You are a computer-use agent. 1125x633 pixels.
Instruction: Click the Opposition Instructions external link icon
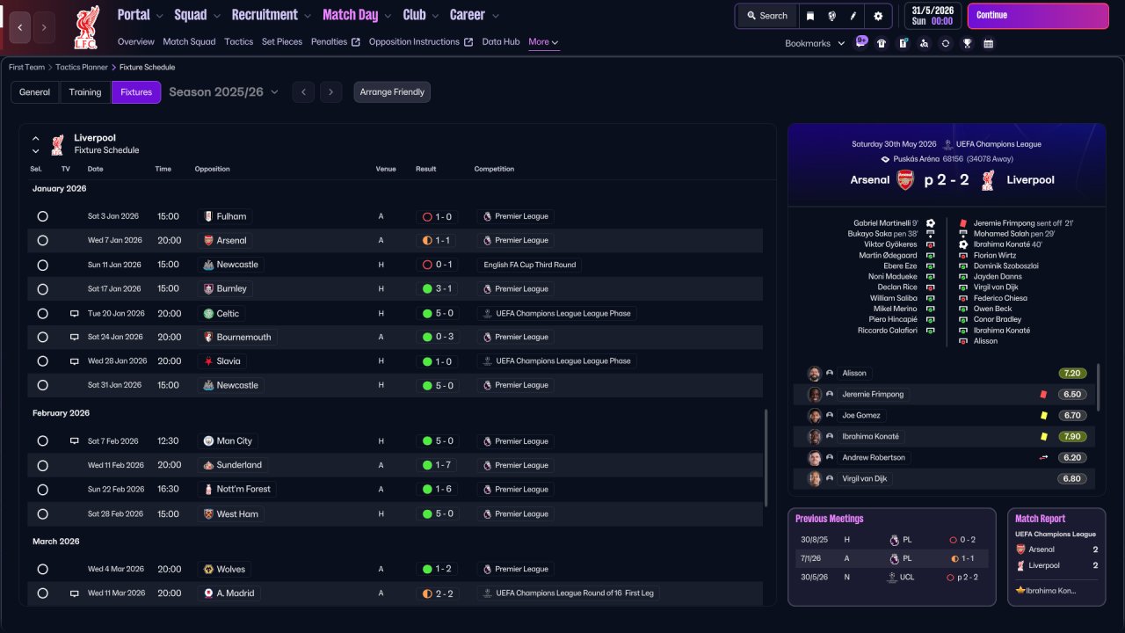coord(468,42)
